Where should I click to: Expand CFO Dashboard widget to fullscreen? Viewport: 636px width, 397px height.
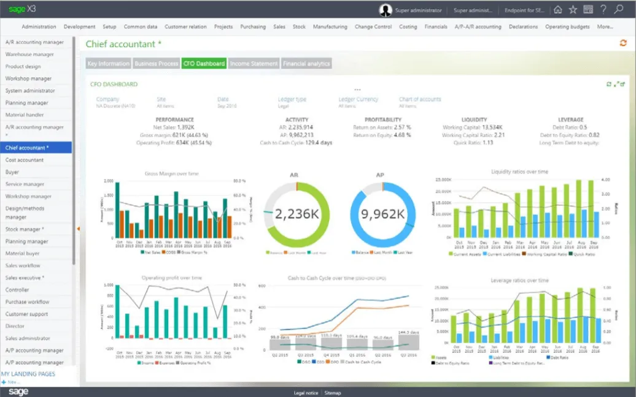click(x=616, y=85)
